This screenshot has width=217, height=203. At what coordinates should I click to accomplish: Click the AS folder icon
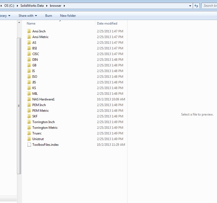[x=29, y=42]
